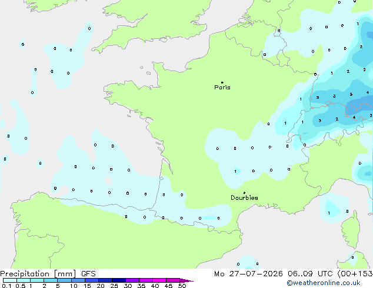The height and width of the screenshot is (288, 373).
Task: Open the weatheronline.co.uk copyright link
Action: point(324,283)
